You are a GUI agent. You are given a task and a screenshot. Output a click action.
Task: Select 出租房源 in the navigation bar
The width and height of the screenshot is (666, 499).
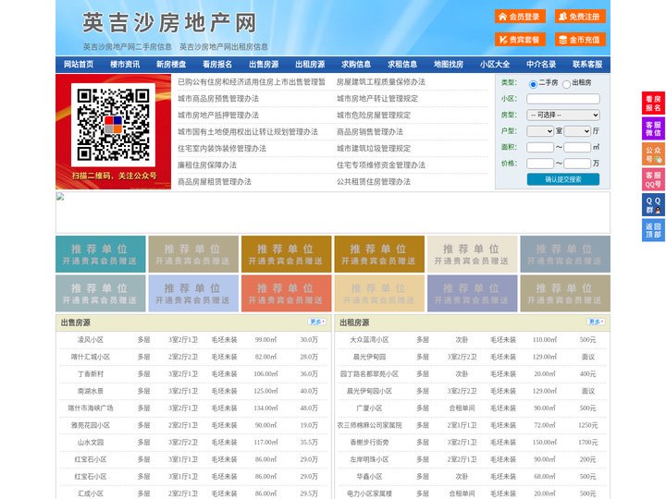point(310,65)
